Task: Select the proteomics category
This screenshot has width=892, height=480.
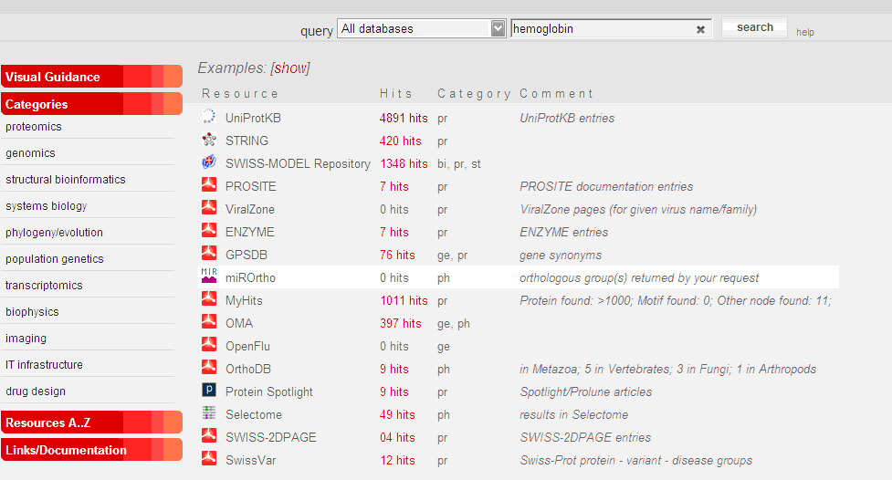Action: point(34,127)
